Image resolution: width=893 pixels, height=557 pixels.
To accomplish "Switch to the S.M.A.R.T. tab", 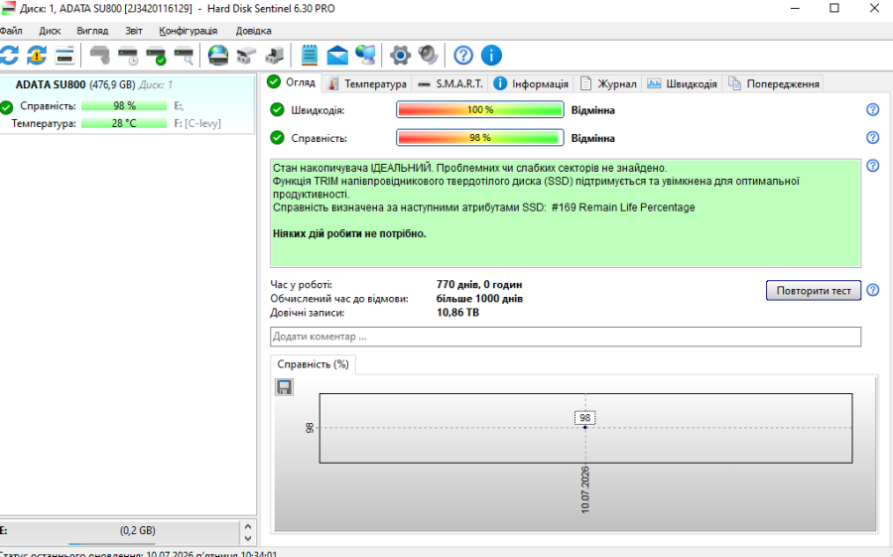I will tap(449, 83).
